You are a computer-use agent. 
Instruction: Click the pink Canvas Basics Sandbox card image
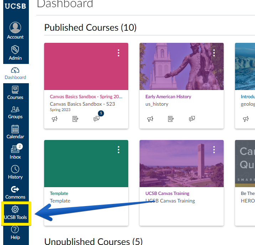point(86,66)
